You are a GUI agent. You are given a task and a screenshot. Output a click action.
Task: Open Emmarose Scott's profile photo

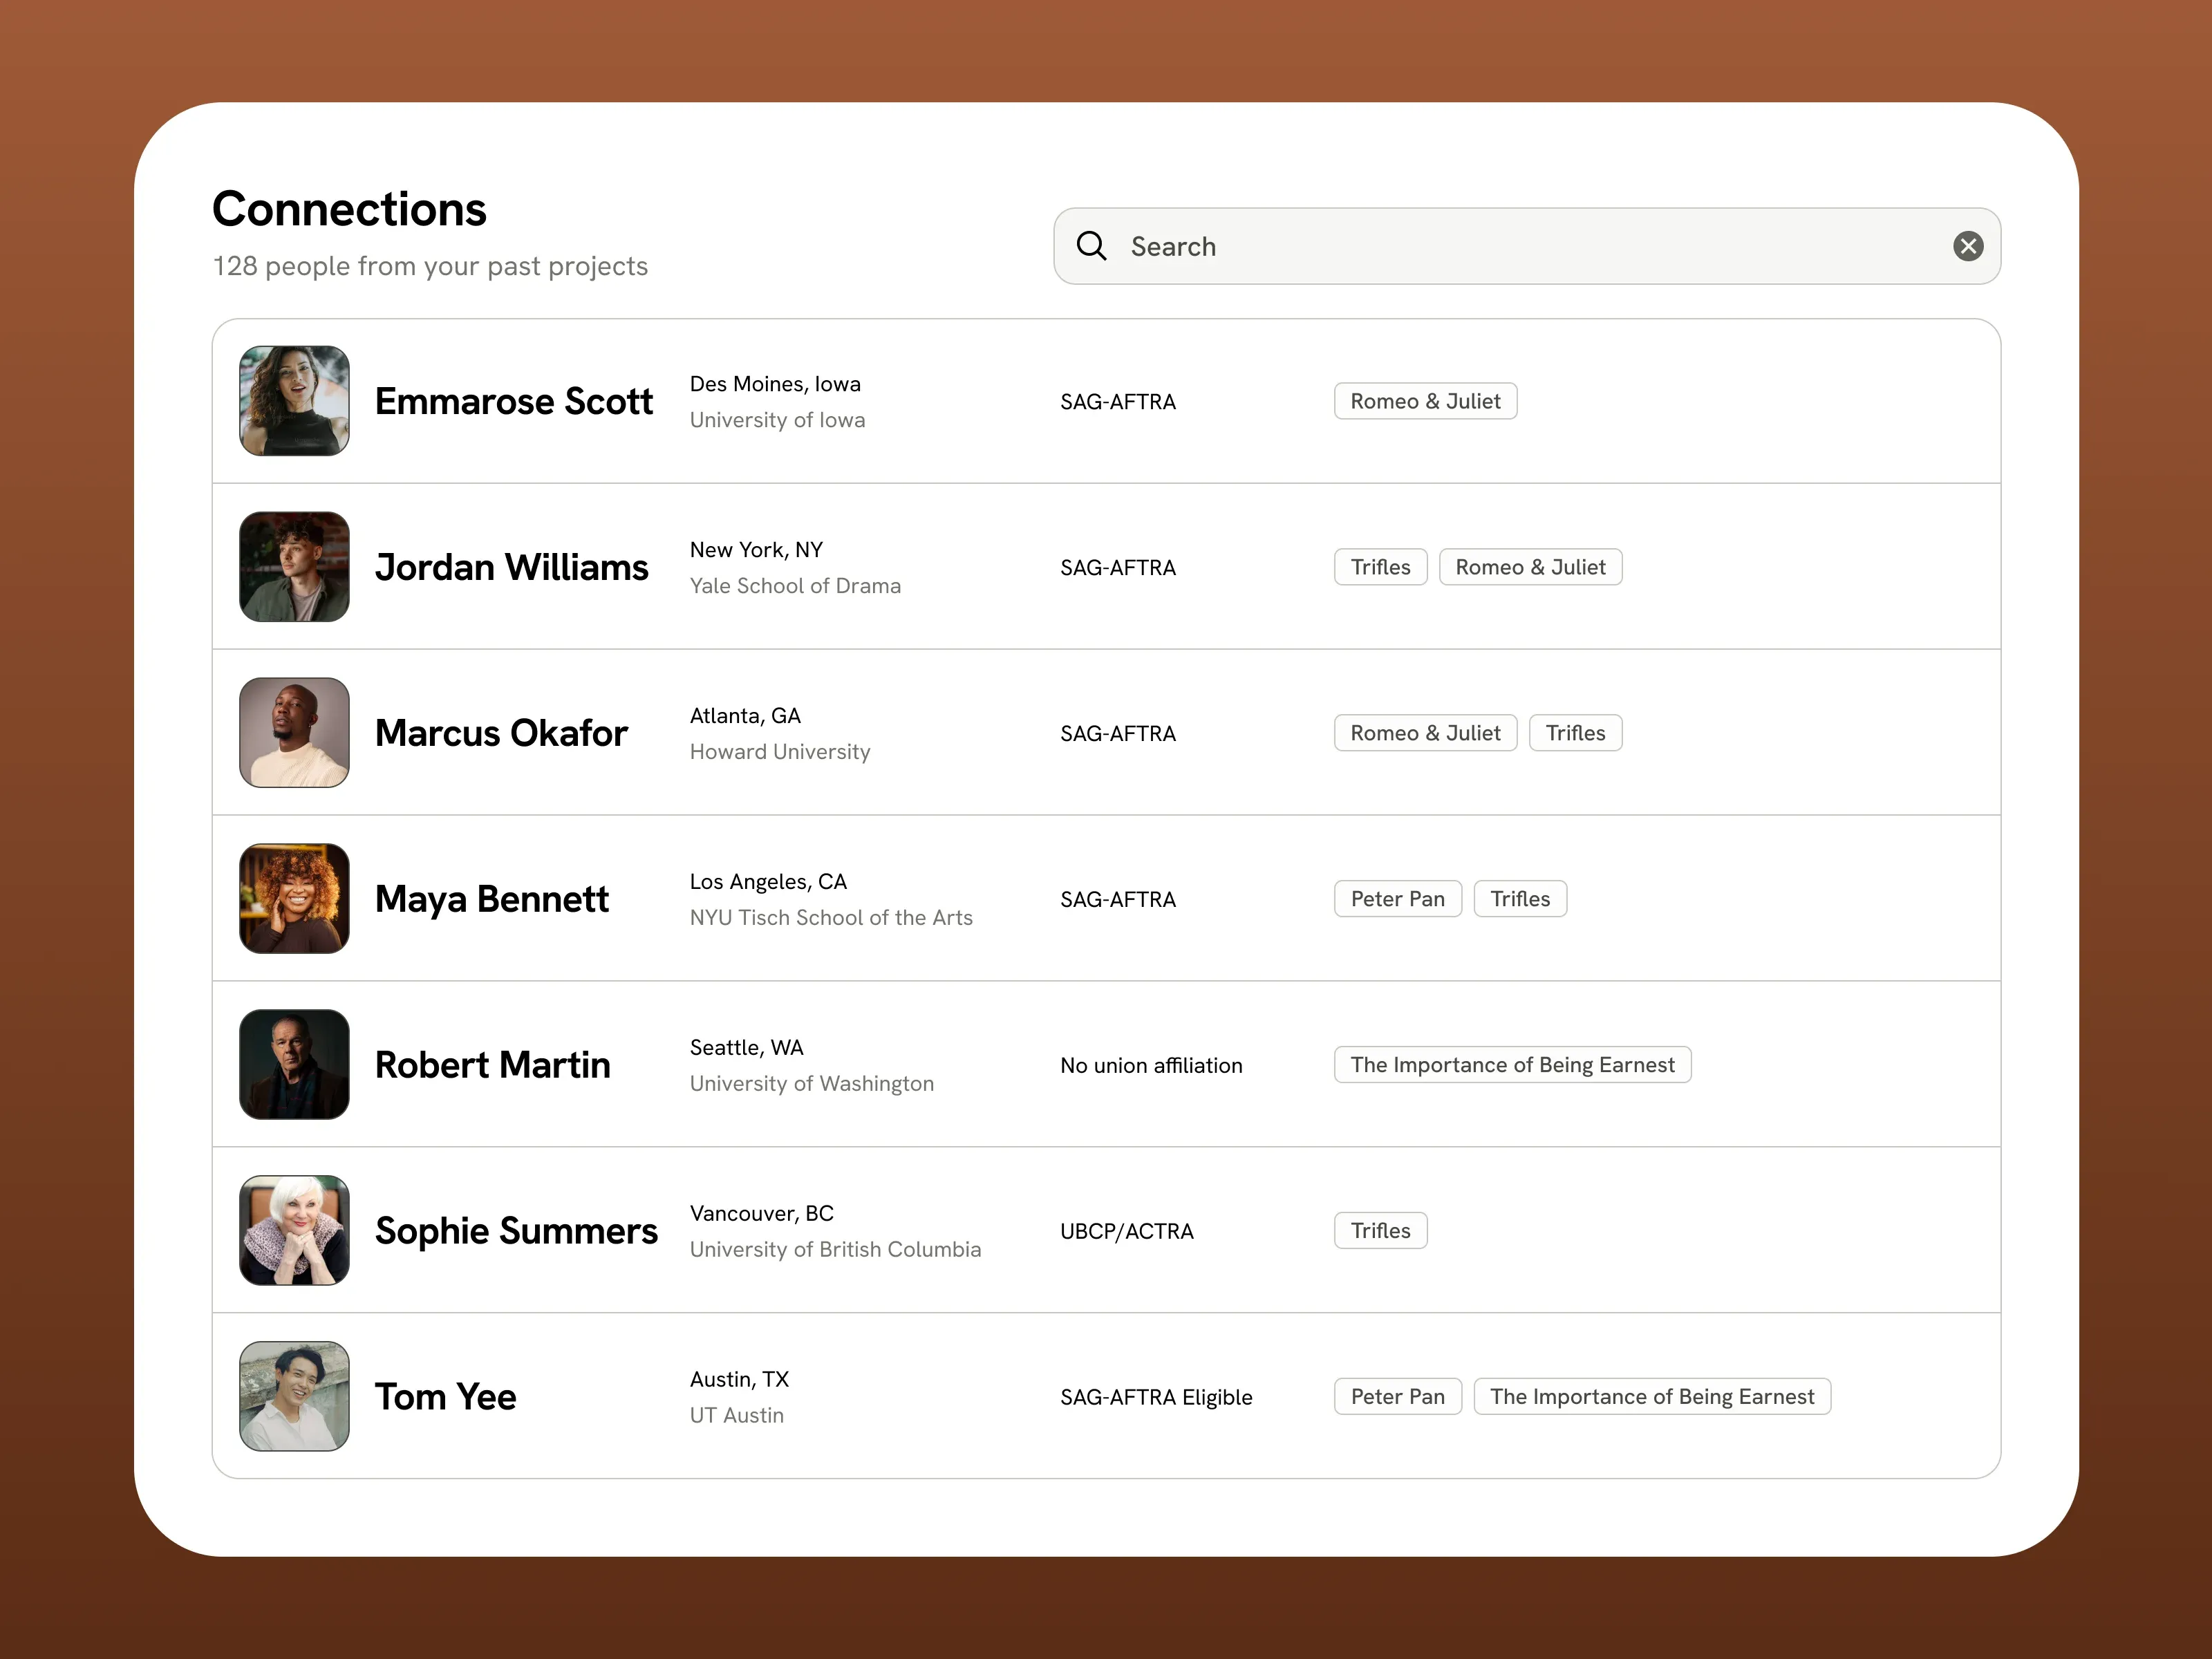(x=294, y=401)
